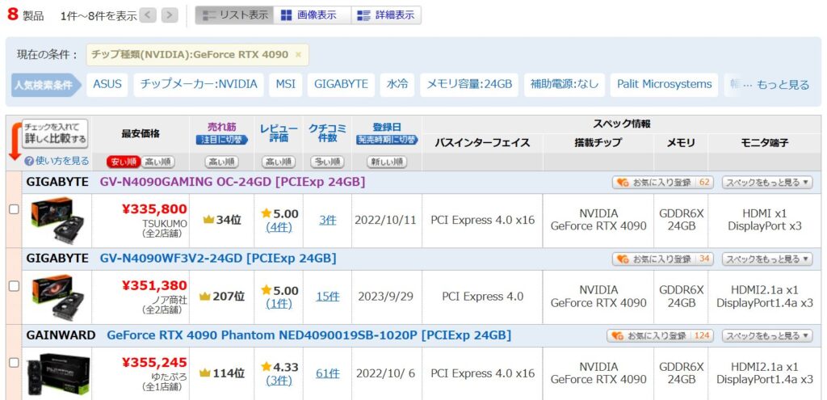The width and height of the screenshot is (827, 400).
Task: Add GV-N4090WF3V2 to favorites (34)
Action: (x=662, y=259)
